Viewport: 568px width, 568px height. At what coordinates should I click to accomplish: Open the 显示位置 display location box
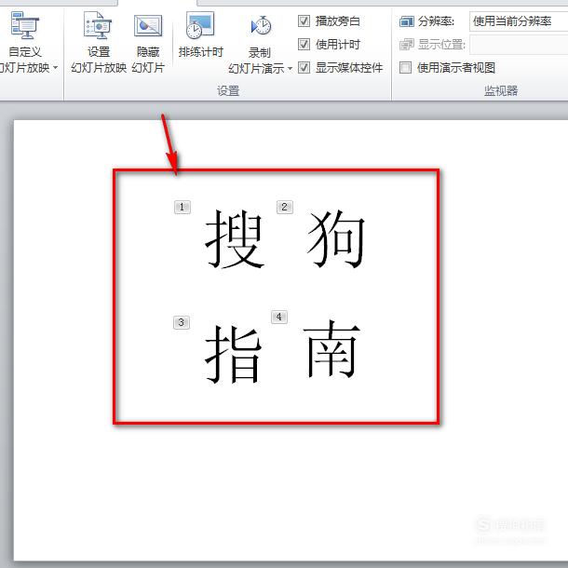tap(519, 45)
